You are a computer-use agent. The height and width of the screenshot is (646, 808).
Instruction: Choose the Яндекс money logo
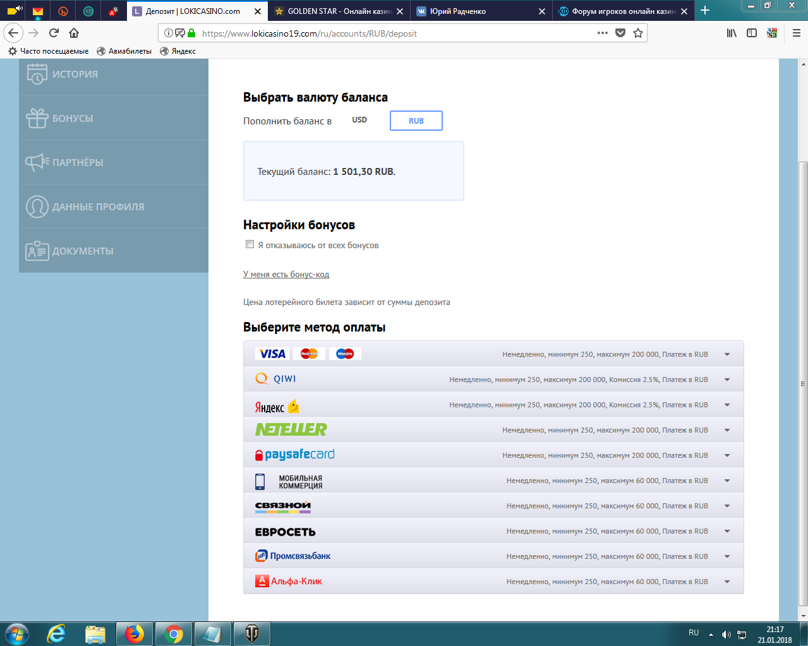tap(277, 406)
